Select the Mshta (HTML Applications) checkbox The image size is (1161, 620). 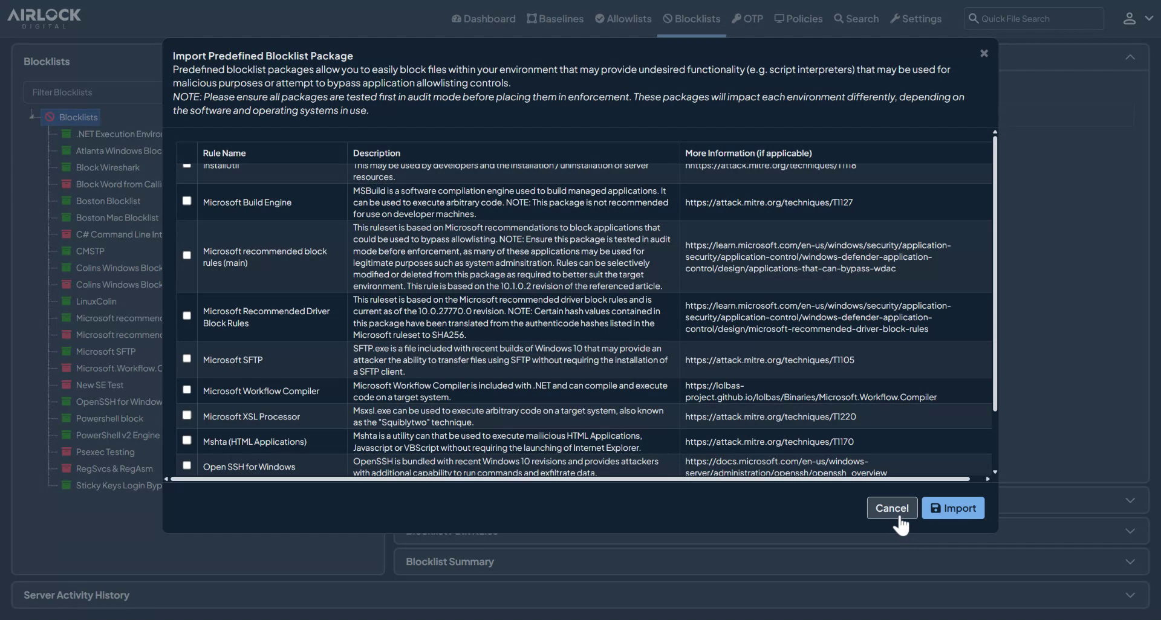tap(187, 440)
